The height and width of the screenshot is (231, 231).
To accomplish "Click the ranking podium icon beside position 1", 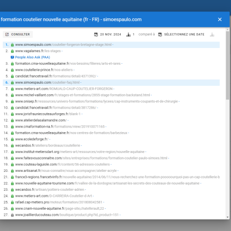I will coord(128,35).
